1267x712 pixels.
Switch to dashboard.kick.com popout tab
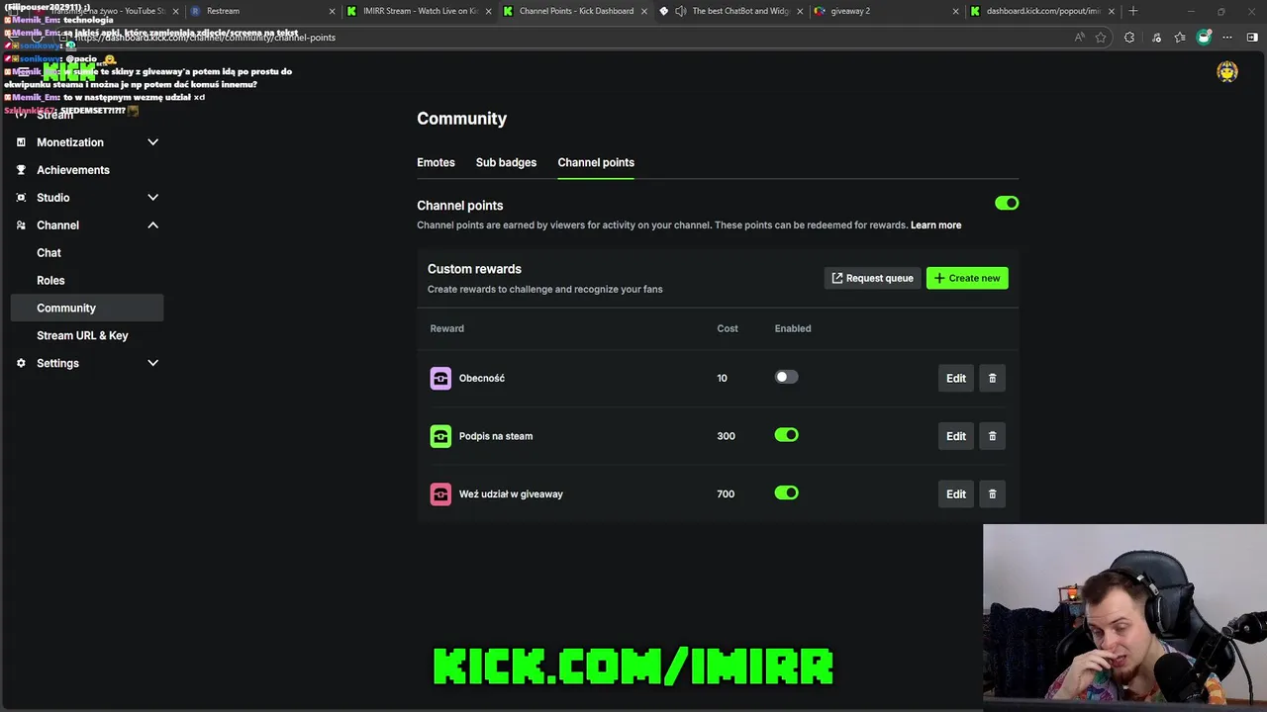coord(1041,11)
